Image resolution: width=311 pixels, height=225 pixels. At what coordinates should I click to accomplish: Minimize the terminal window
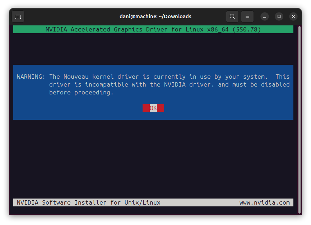(265, 16)
